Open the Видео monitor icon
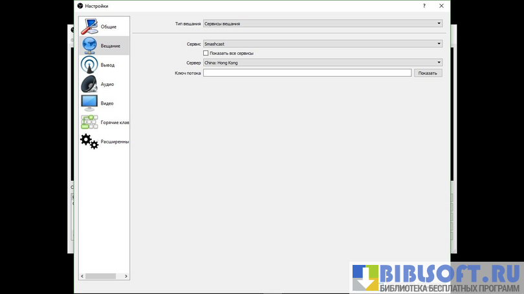 click(x=89, y=103)
